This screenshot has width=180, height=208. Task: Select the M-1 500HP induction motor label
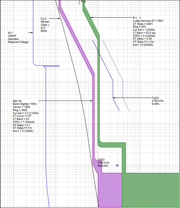[x=18, y=38]
